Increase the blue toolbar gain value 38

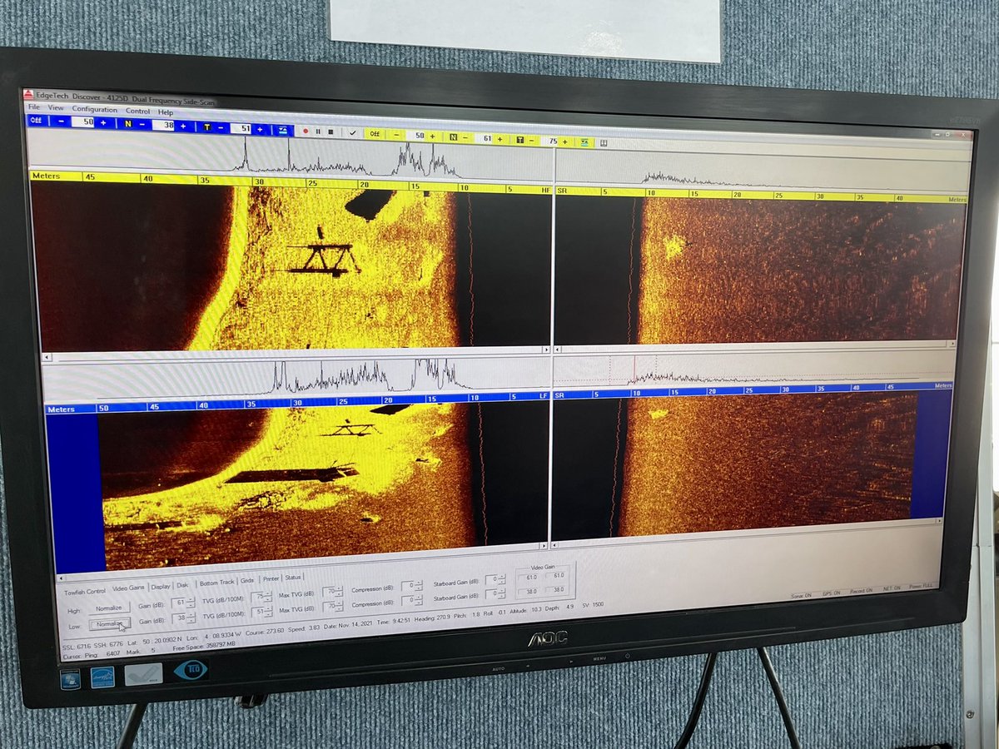pyautogui.click(x=183, y=126)
